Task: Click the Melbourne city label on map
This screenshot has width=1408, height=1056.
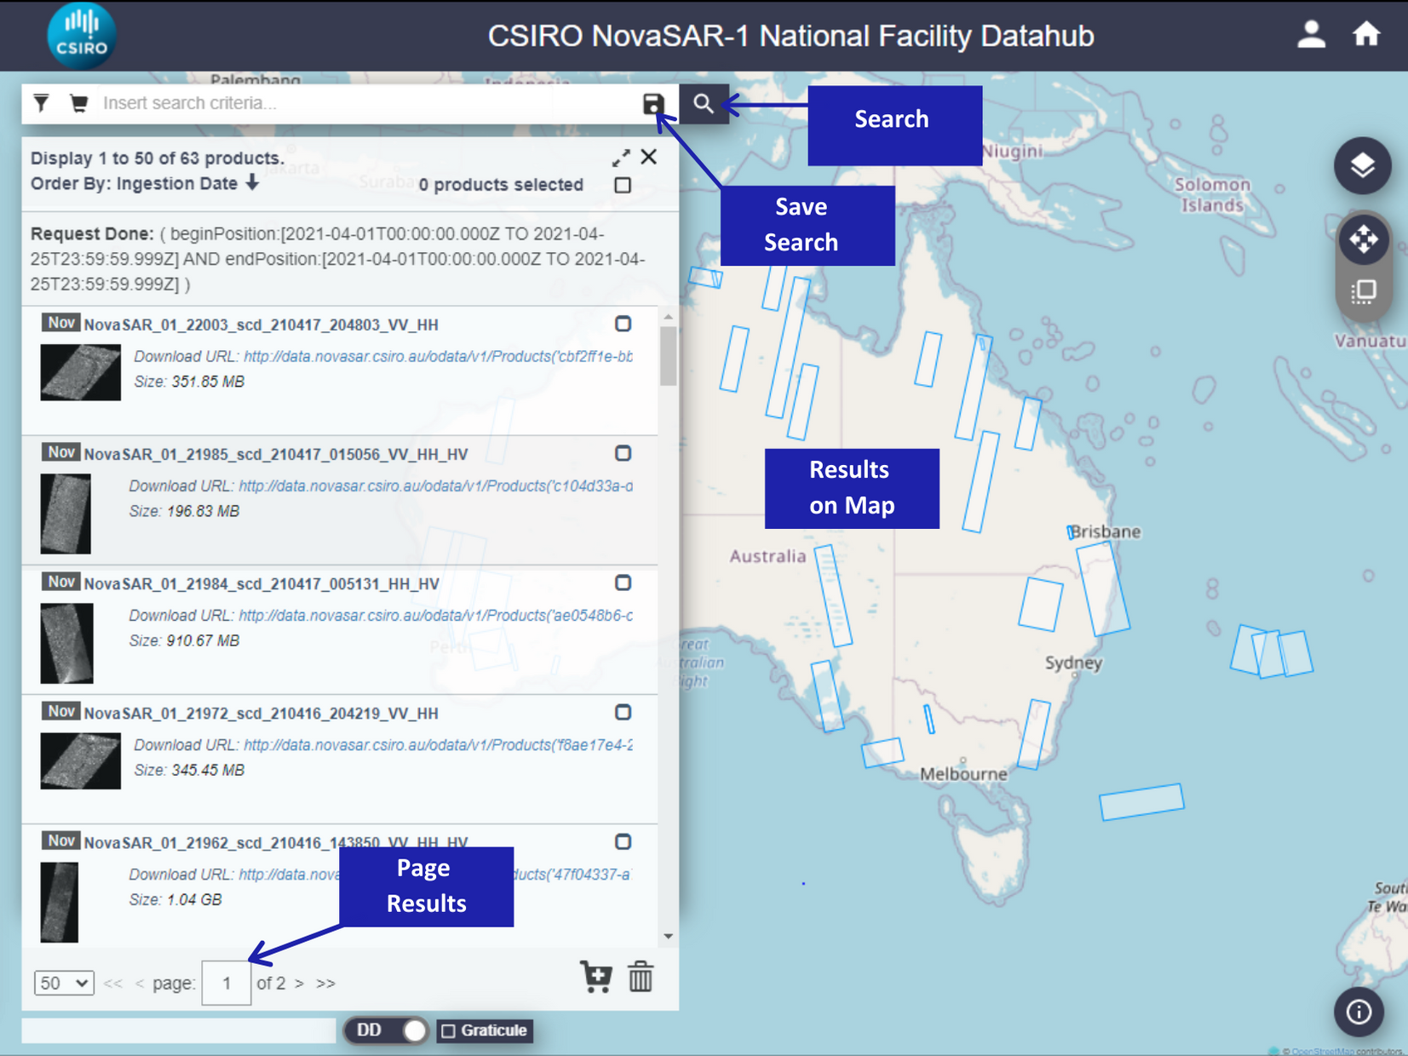Action: (x=963, y=774)
